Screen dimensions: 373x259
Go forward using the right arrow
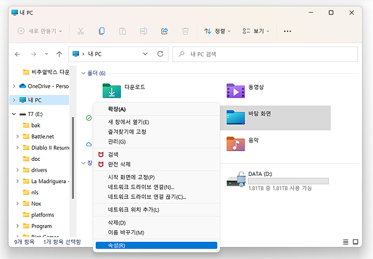(33, 55)
